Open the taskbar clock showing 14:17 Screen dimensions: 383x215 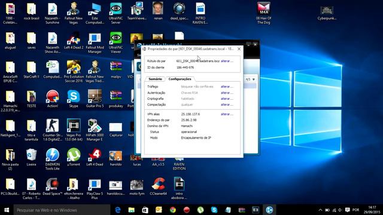point(372,210)
